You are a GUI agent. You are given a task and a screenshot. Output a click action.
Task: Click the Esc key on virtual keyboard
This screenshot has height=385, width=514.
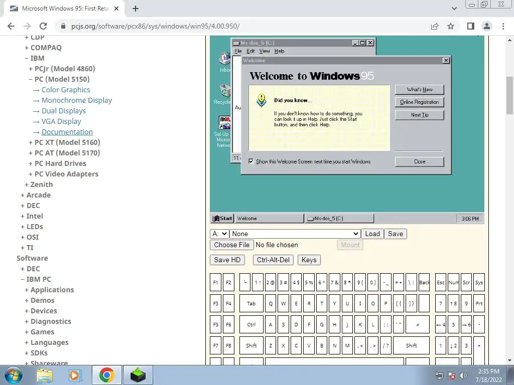(441, 283)
